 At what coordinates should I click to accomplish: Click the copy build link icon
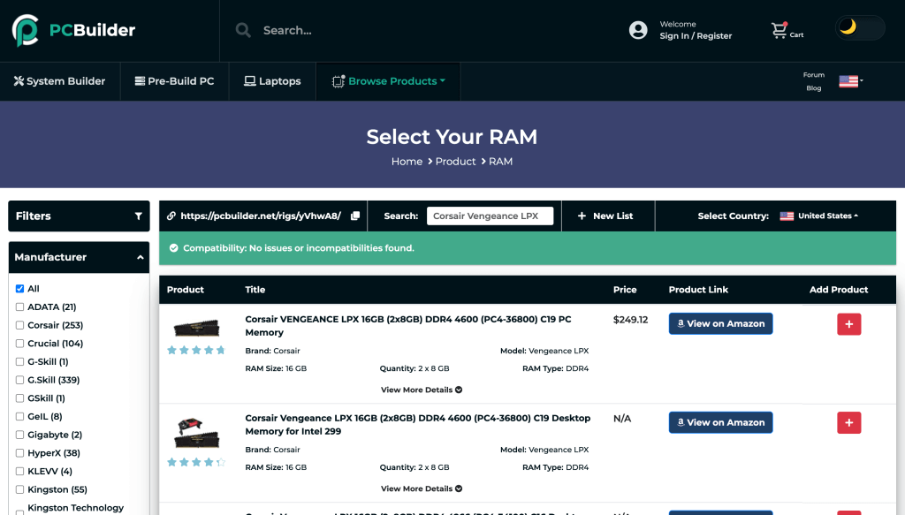click(x=355, y=216)
